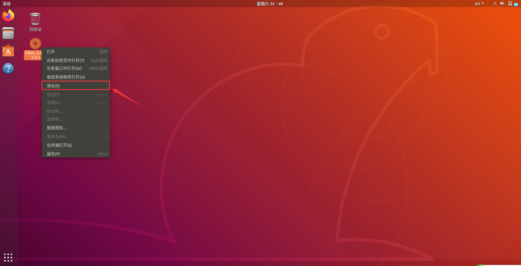Click the network status icon in top bar

pyautogui.click(x=495, y=4)
